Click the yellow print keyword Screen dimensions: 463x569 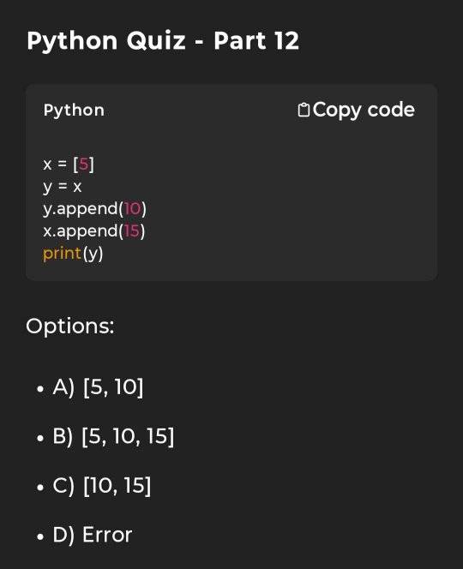[x=62, y=254]
